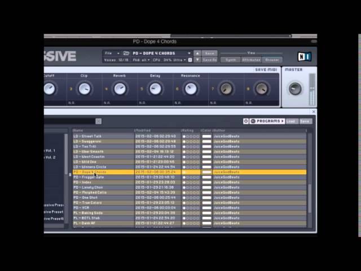Click the Save button in browser toolbar

coord(306,121)
